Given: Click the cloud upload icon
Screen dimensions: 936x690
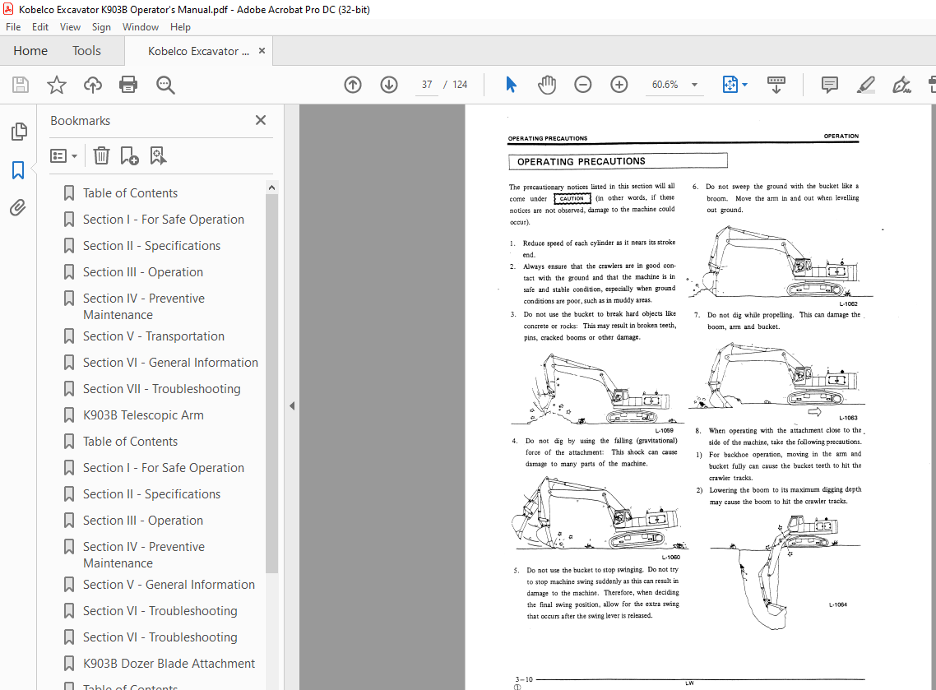Looking at the screenshot, I should 92,85.
